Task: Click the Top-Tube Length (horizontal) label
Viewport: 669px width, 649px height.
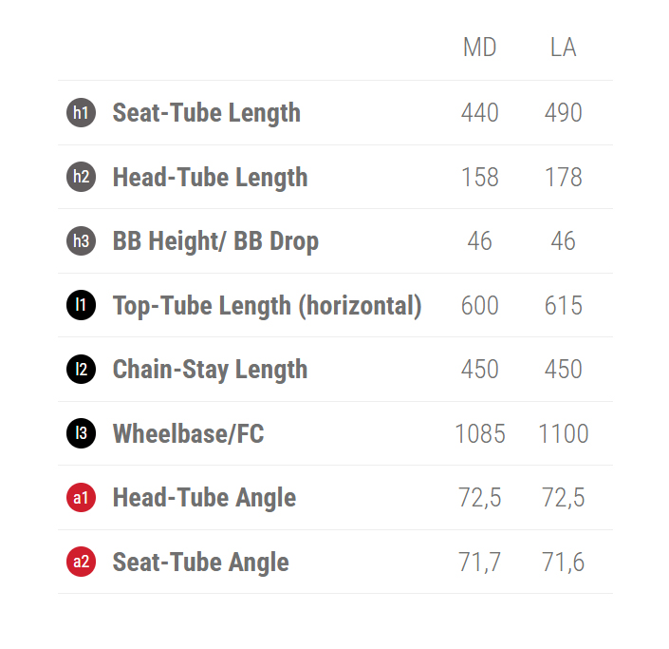Action: (267, 306)
